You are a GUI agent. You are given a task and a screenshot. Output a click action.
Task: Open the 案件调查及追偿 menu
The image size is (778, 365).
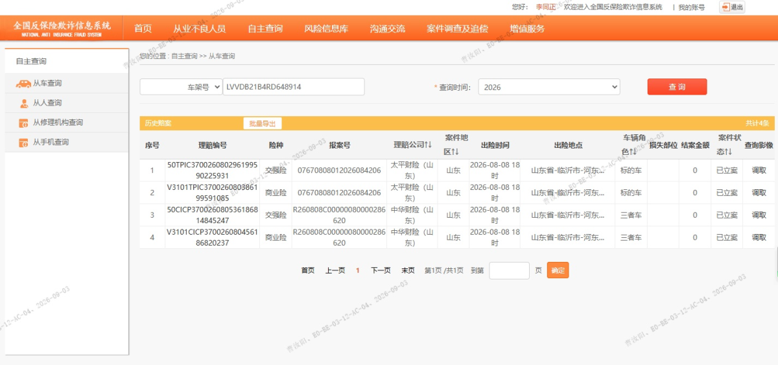tap(457, 29)
